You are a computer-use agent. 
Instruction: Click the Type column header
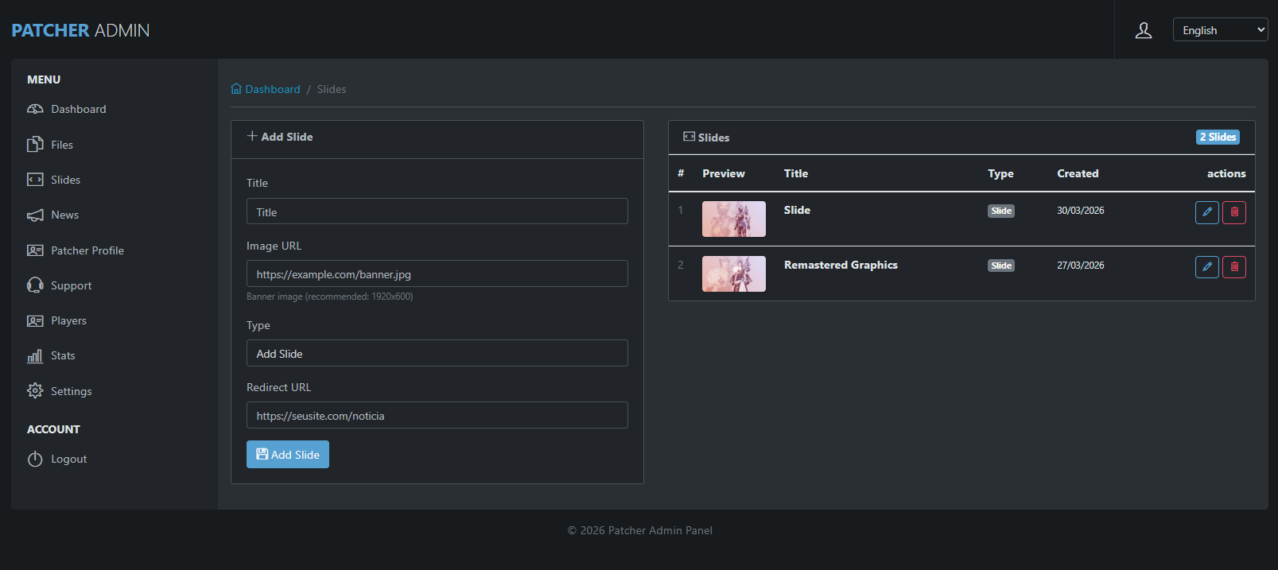point(1000,173)
